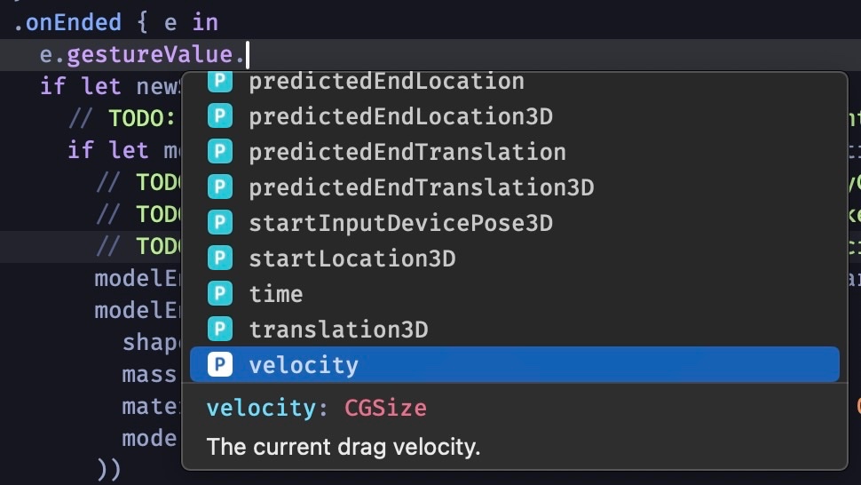The image size is (861, 485).
Task: Choose the time property suggestion
Action: [x=515, y=294]
